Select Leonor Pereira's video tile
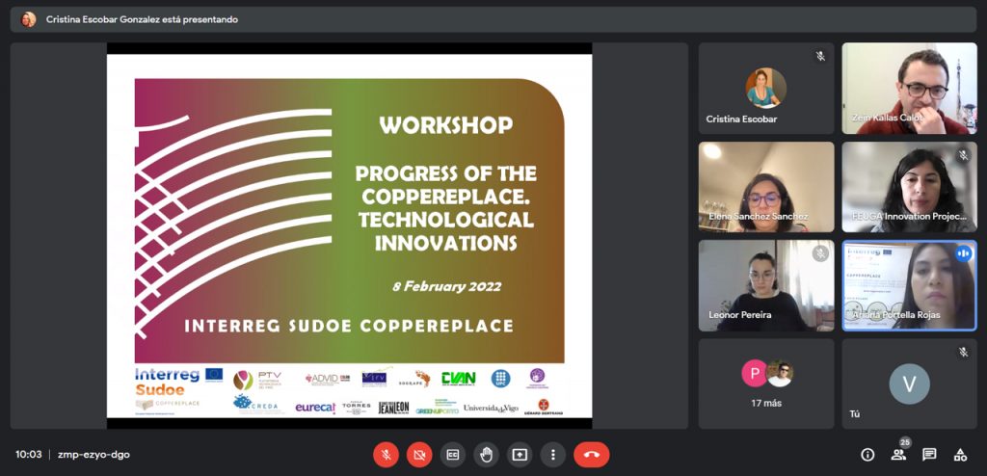 [765, 285]
